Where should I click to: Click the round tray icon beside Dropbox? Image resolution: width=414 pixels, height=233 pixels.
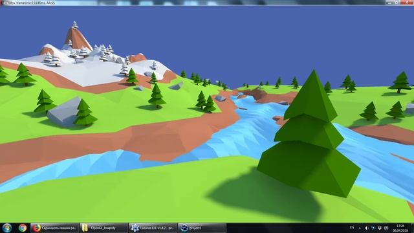coord(386,228)
